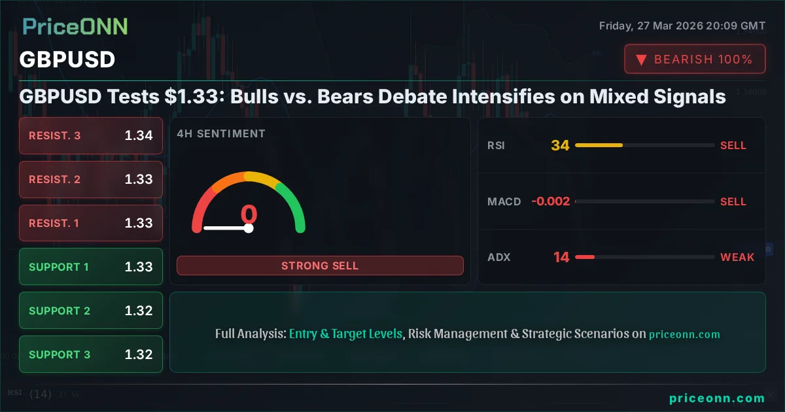
Task: Select the SUPPORT 1 level row
Action: coord(91,267)
